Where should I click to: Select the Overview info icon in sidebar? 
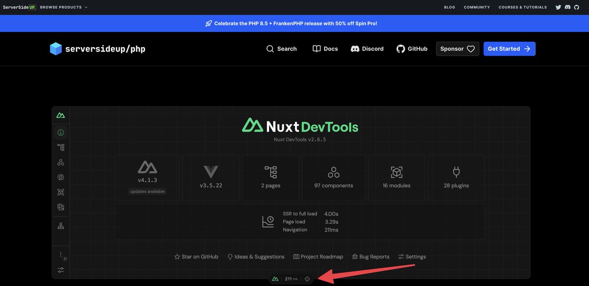click(61, 132)
